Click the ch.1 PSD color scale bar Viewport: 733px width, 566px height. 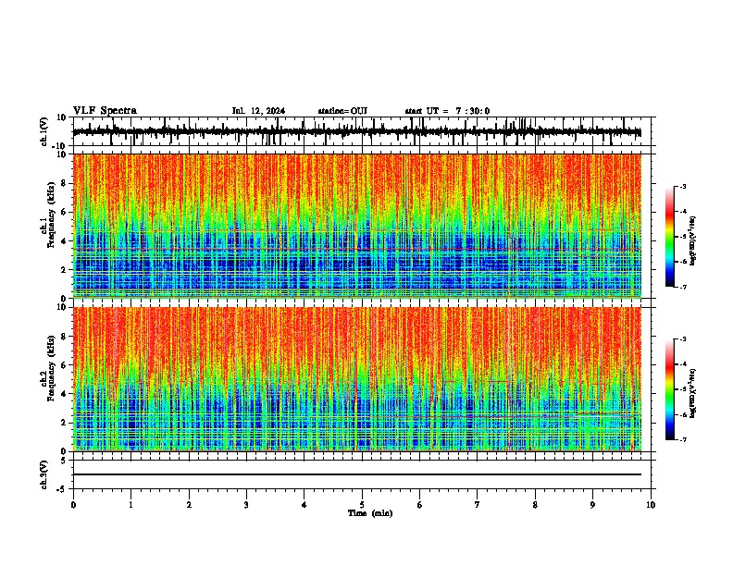click(x=669, y=237)
